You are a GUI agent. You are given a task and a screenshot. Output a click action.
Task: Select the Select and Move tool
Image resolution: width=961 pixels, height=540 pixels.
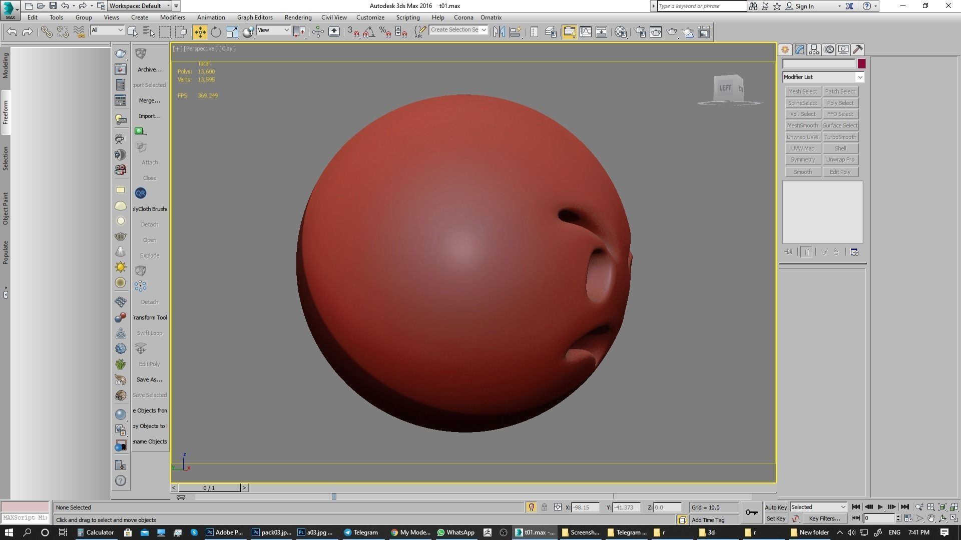click(x=200, y=32)
